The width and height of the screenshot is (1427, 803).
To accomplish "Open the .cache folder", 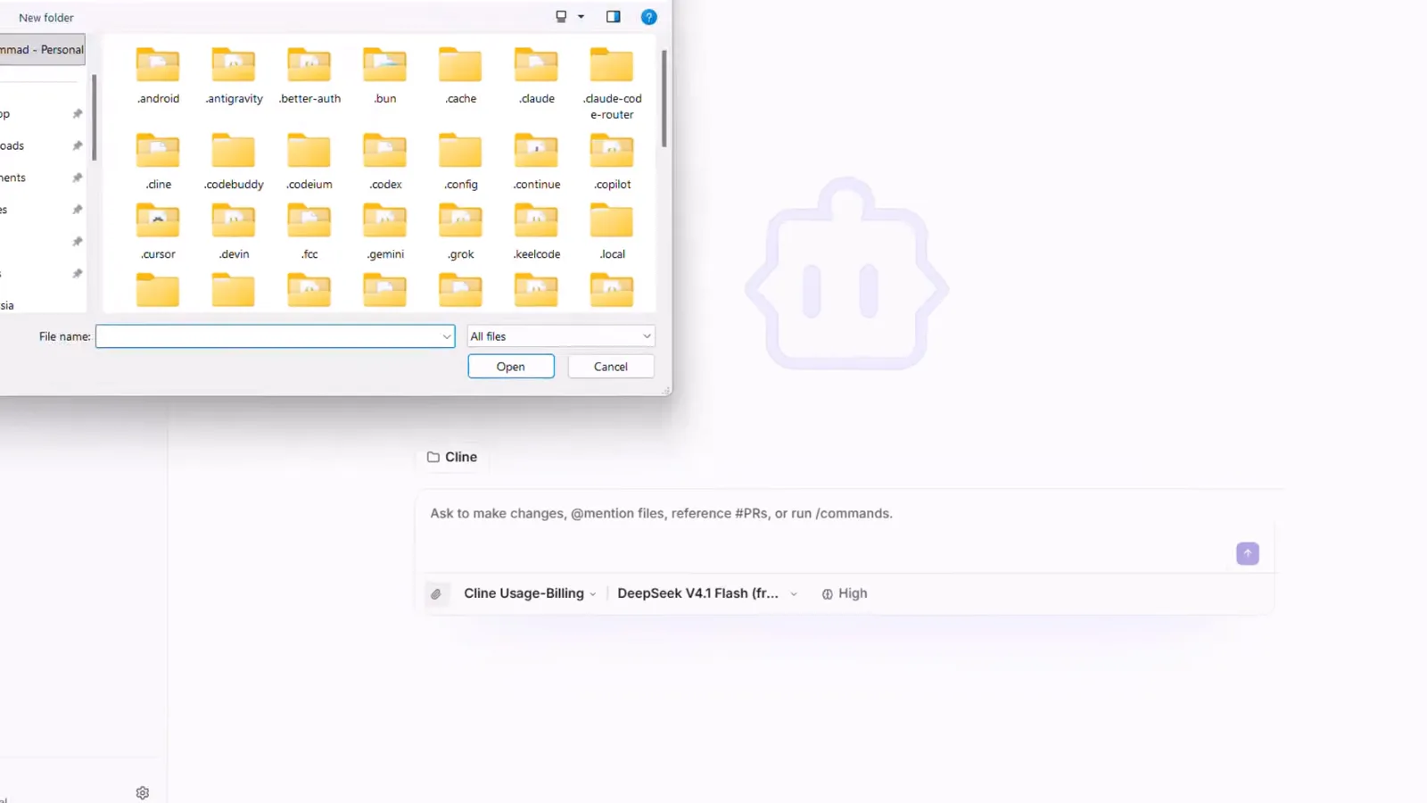I will pyautogui.click(x=460, y=77).
